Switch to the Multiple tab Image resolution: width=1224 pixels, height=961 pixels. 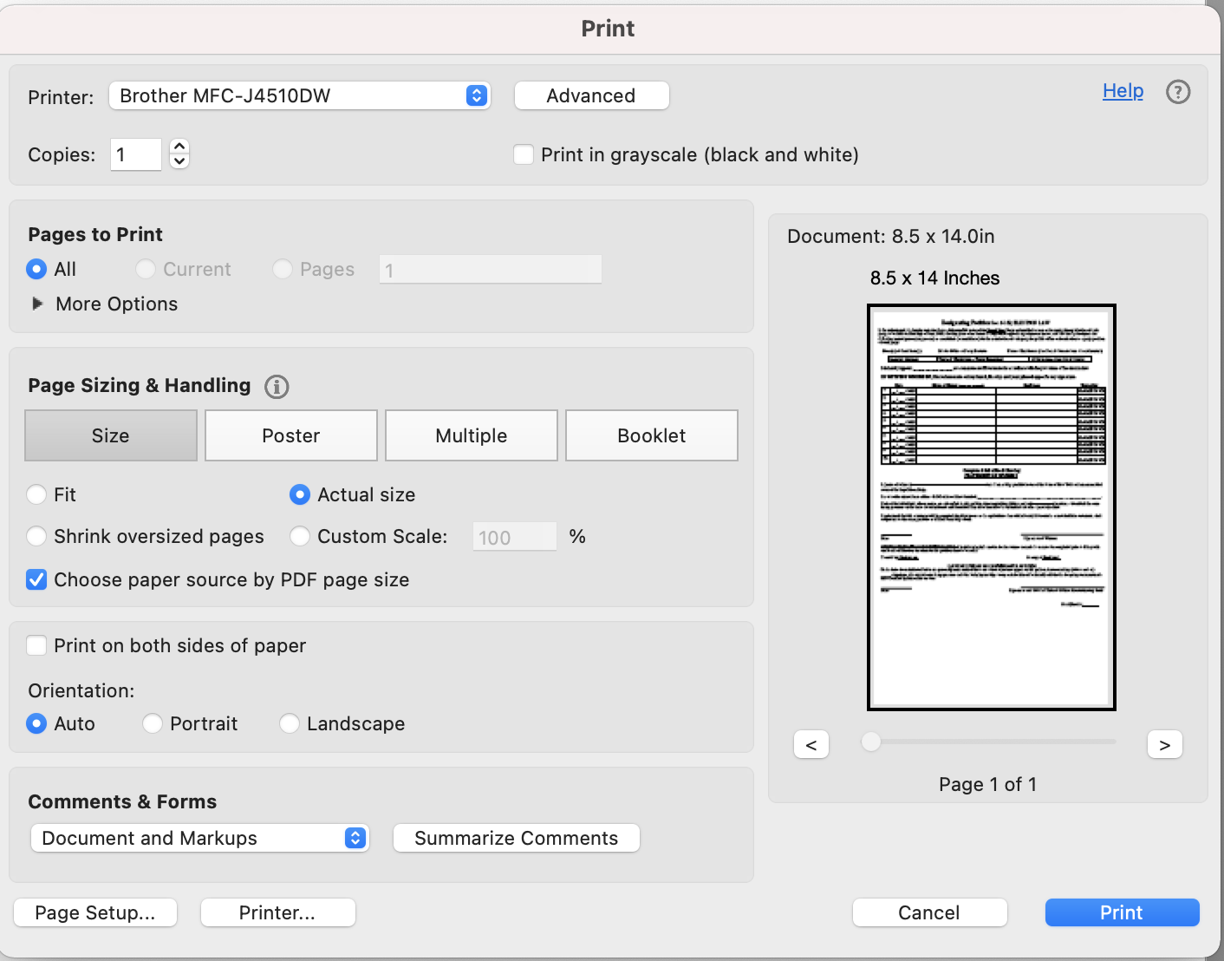pyautogui.click(x=471, y=435)
